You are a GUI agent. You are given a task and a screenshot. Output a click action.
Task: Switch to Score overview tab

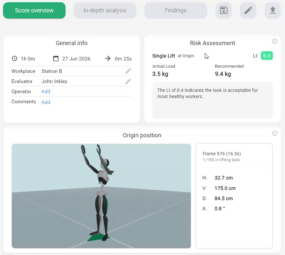(34, 10)
